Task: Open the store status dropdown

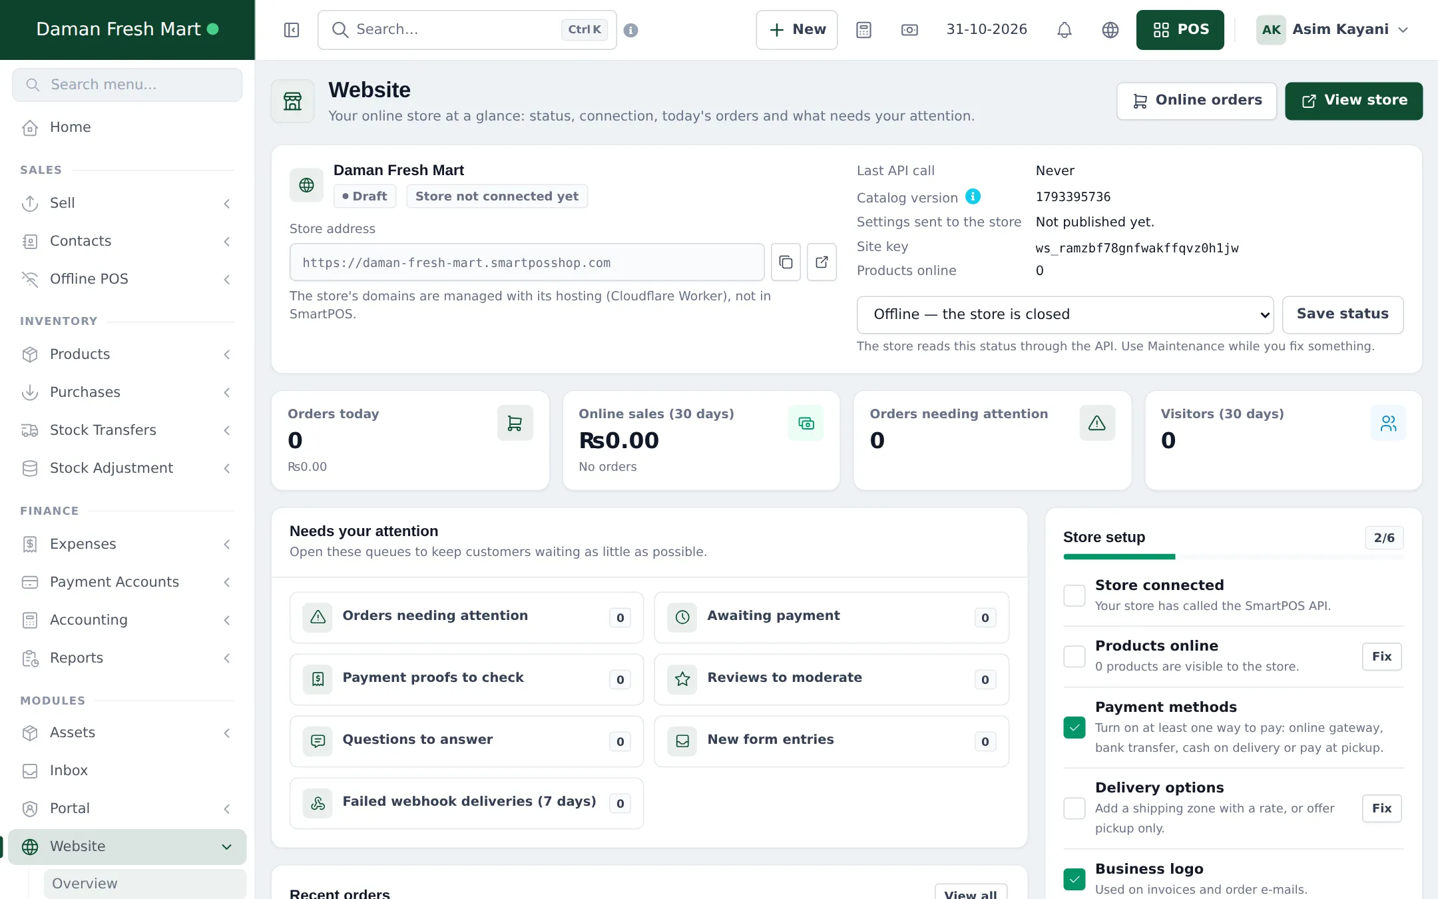Action: point(1065,314)
